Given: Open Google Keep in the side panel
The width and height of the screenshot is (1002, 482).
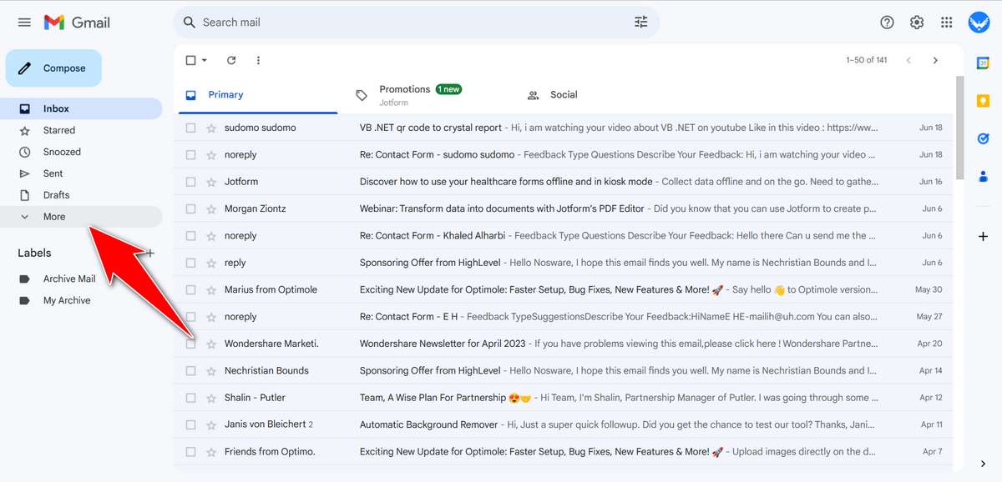Looking at the screenshot, I should [983, 100].
